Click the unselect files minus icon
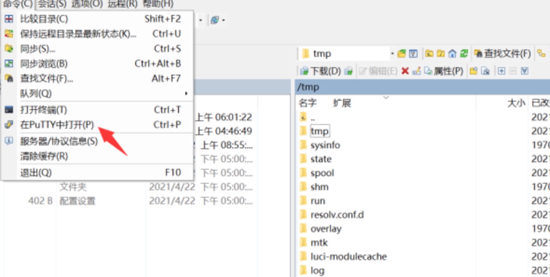This screenshot has width=550, height=277. 513,71
